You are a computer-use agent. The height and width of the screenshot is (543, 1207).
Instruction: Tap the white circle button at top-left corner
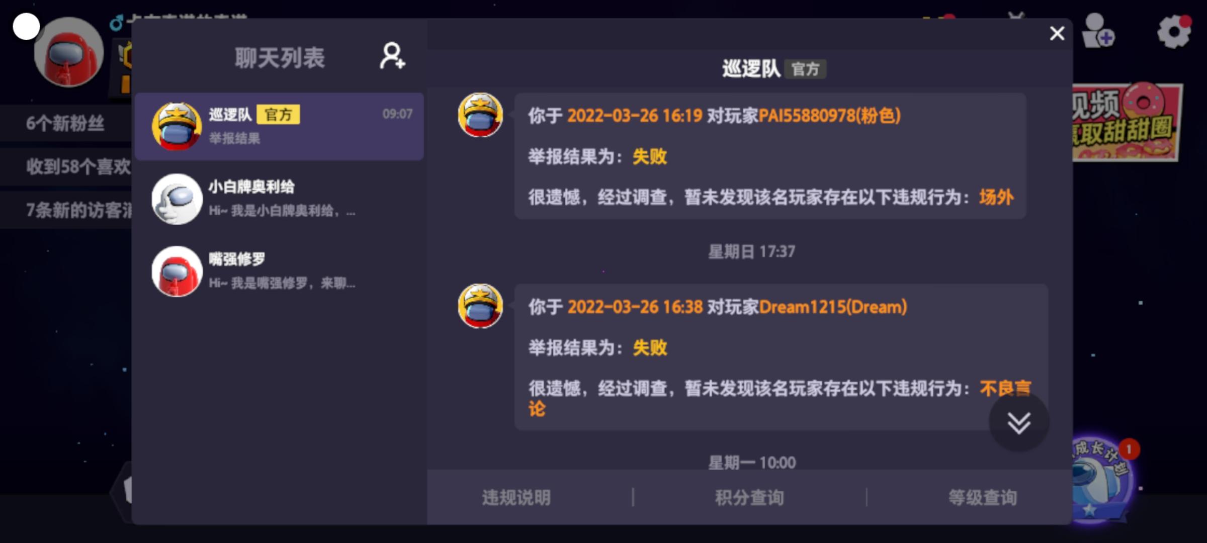click(26, 26)
